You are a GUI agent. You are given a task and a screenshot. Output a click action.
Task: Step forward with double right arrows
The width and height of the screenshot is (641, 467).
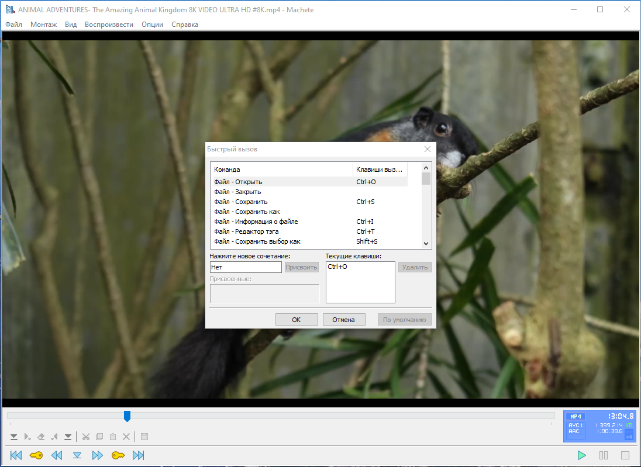tap(97, 455)
